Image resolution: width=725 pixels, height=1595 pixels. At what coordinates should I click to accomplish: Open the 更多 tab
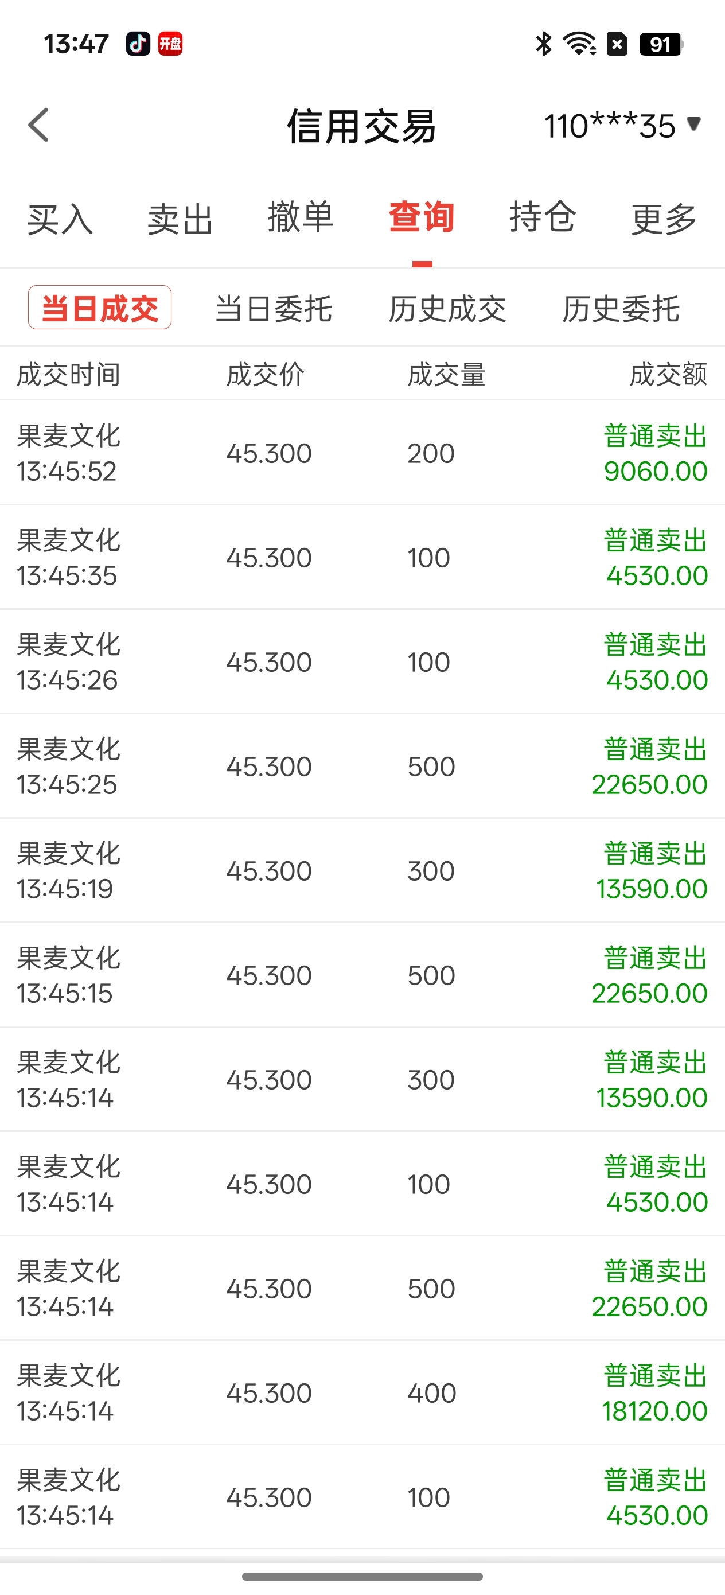click(x=664, y=219)
